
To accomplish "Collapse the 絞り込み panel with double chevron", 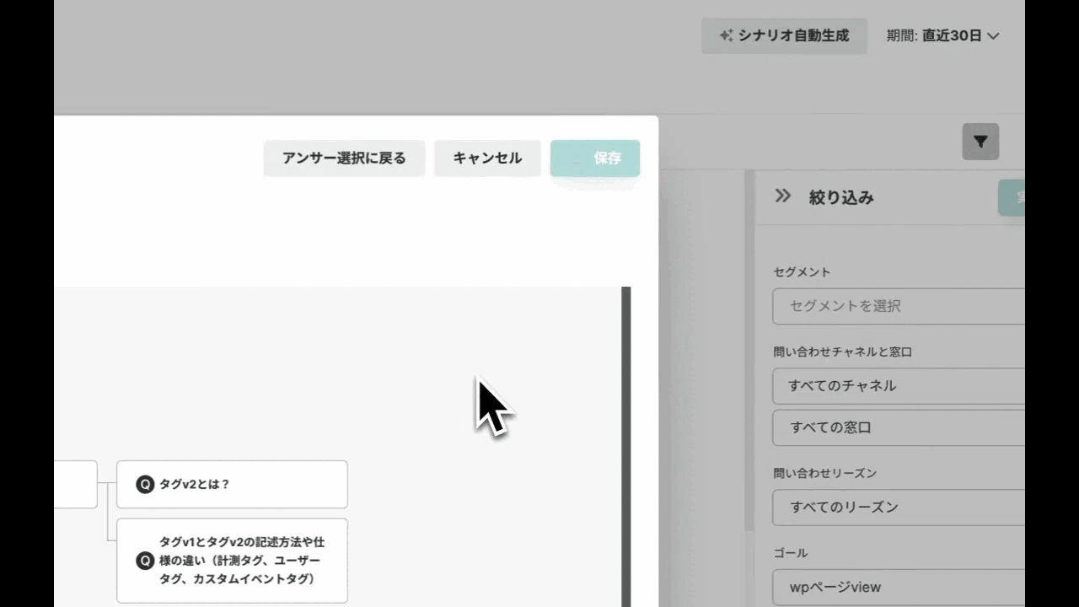I will [x=783, y=196].
